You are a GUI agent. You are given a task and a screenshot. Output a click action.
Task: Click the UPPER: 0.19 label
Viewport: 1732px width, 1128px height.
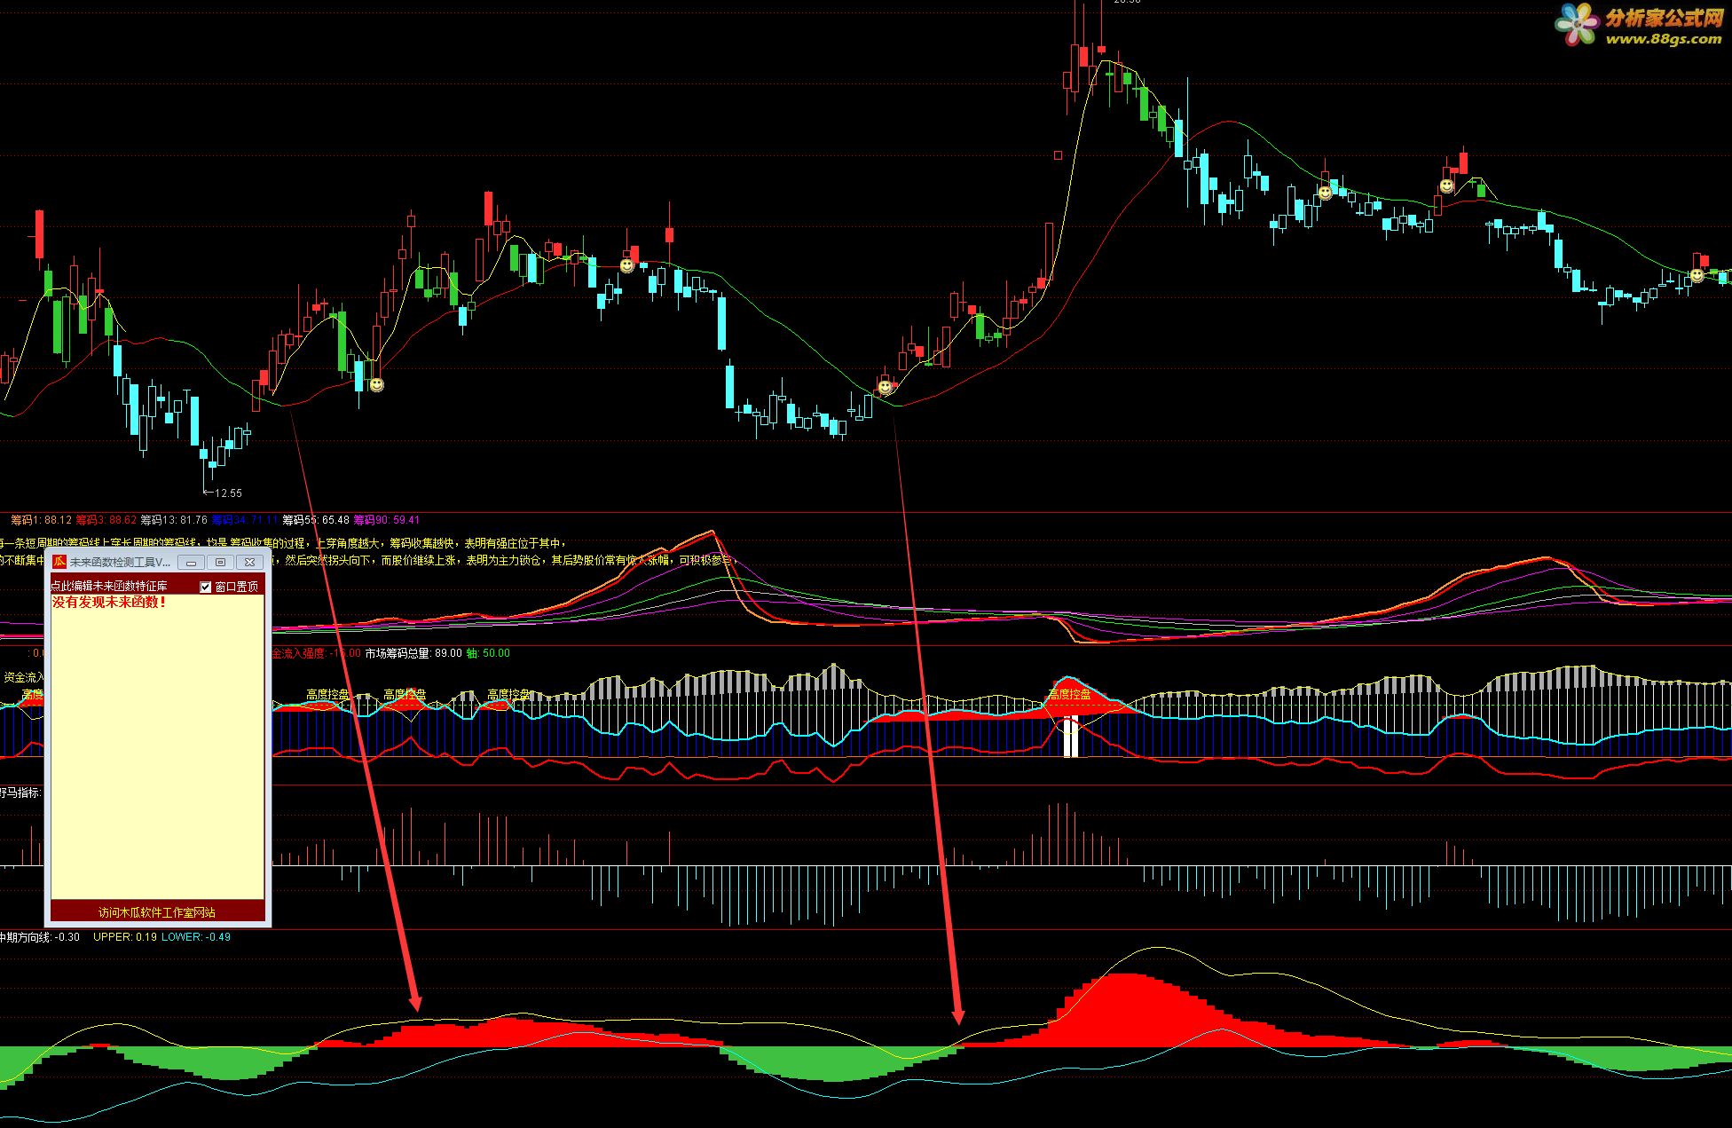click(125, 937)
